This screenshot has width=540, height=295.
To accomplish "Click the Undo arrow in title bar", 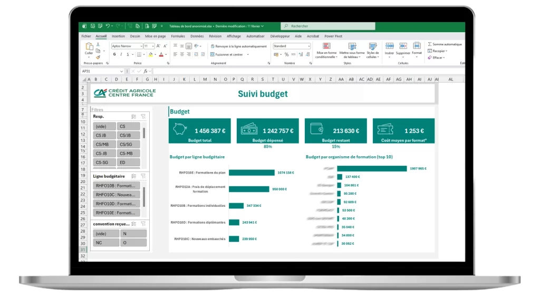I will pos(108,26).
